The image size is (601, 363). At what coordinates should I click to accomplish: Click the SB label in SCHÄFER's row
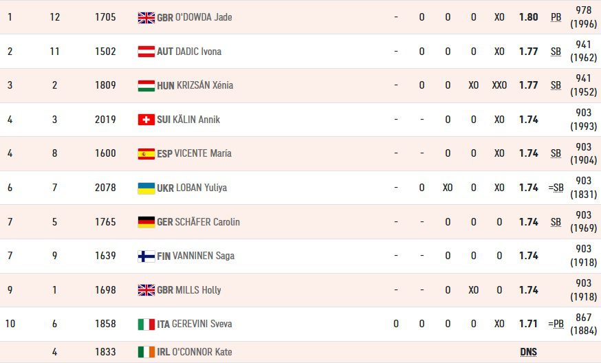tap(556, 222)
